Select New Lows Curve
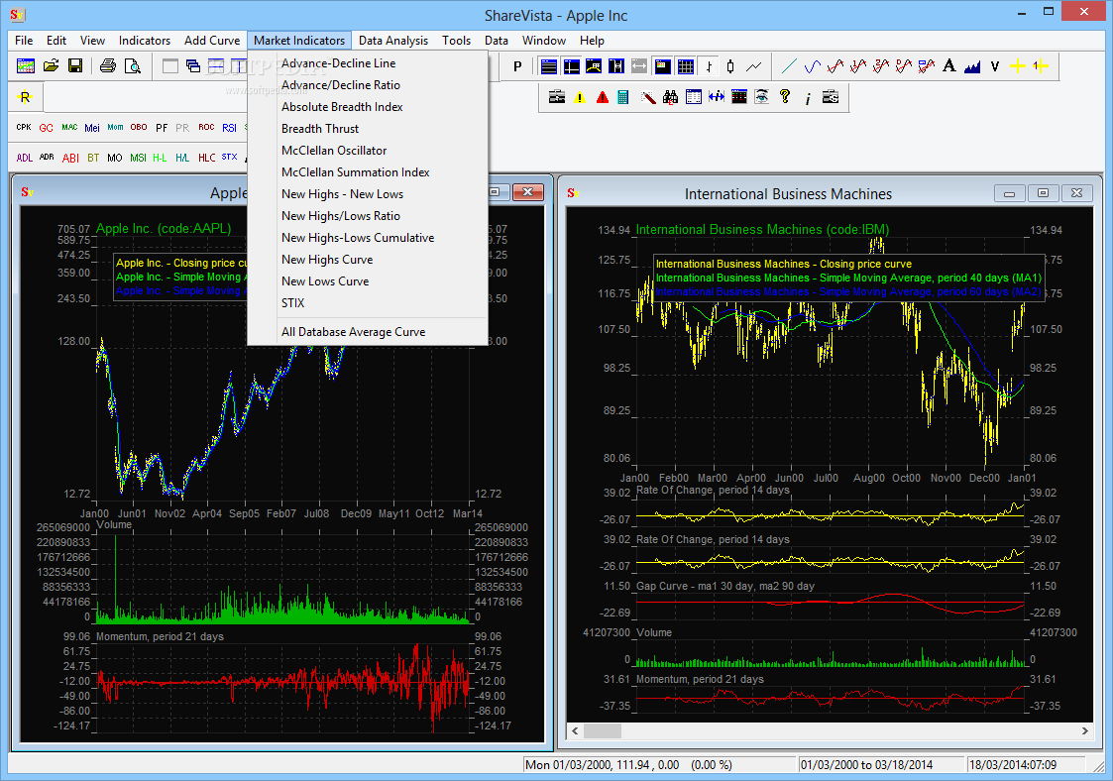The height and width of the screenshot is (781, 1113). click(368, 281)
